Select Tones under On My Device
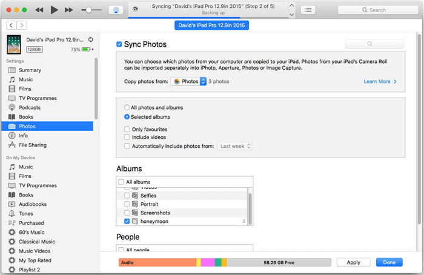 26,213
